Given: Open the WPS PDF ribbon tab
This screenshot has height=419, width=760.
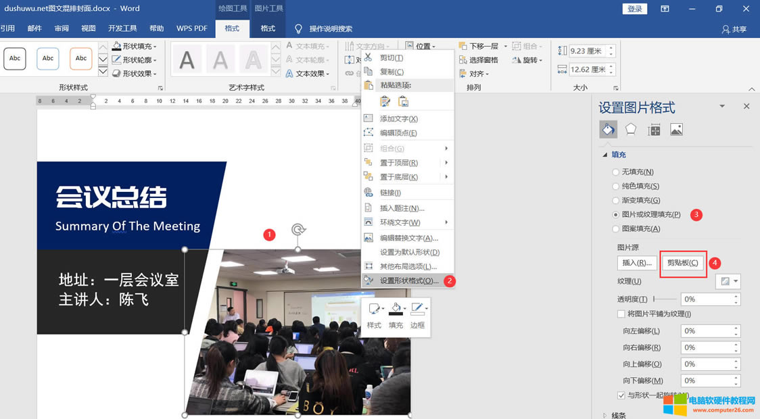Looking at the screenshot, I should pyautogui.click(x=192, y=28).
